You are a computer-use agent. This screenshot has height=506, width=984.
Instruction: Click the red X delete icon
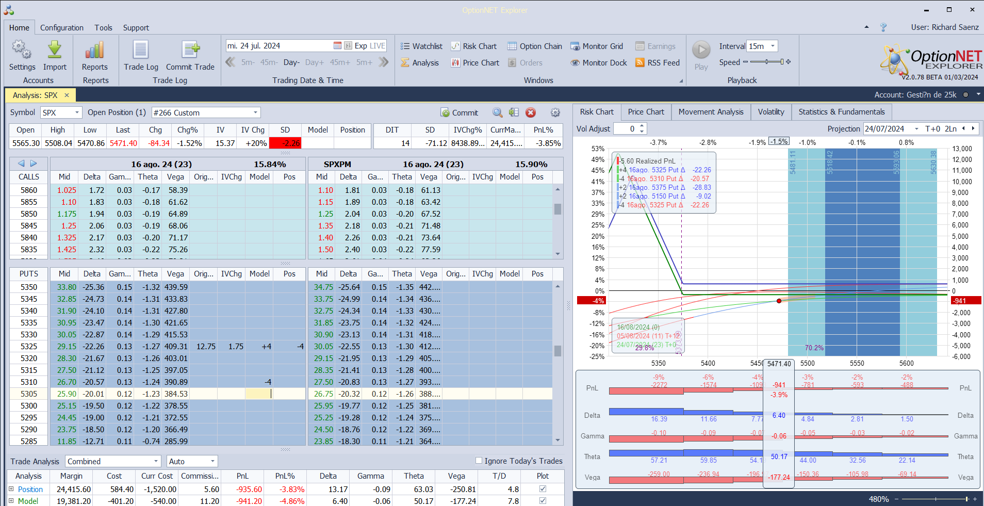530,112
